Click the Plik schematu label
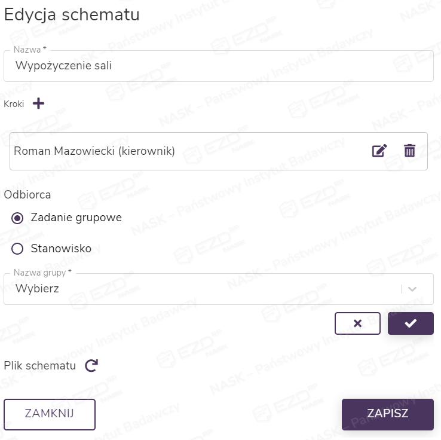This screenshot has height=440, width=441. point(40,366)
